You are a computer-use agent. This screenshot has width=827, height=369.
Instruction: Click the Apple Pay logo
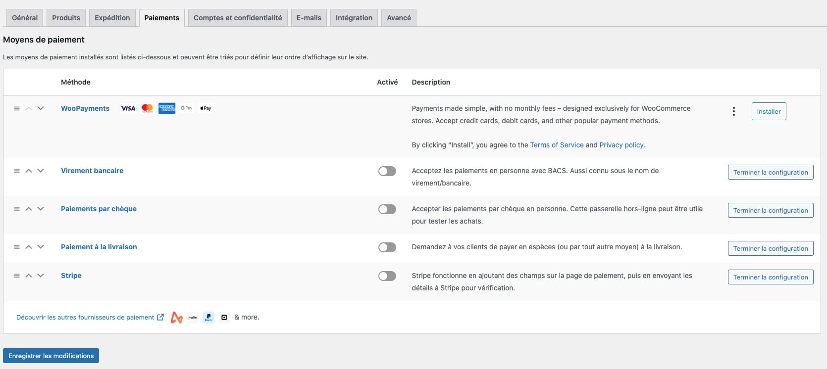(x=206, y=108)
